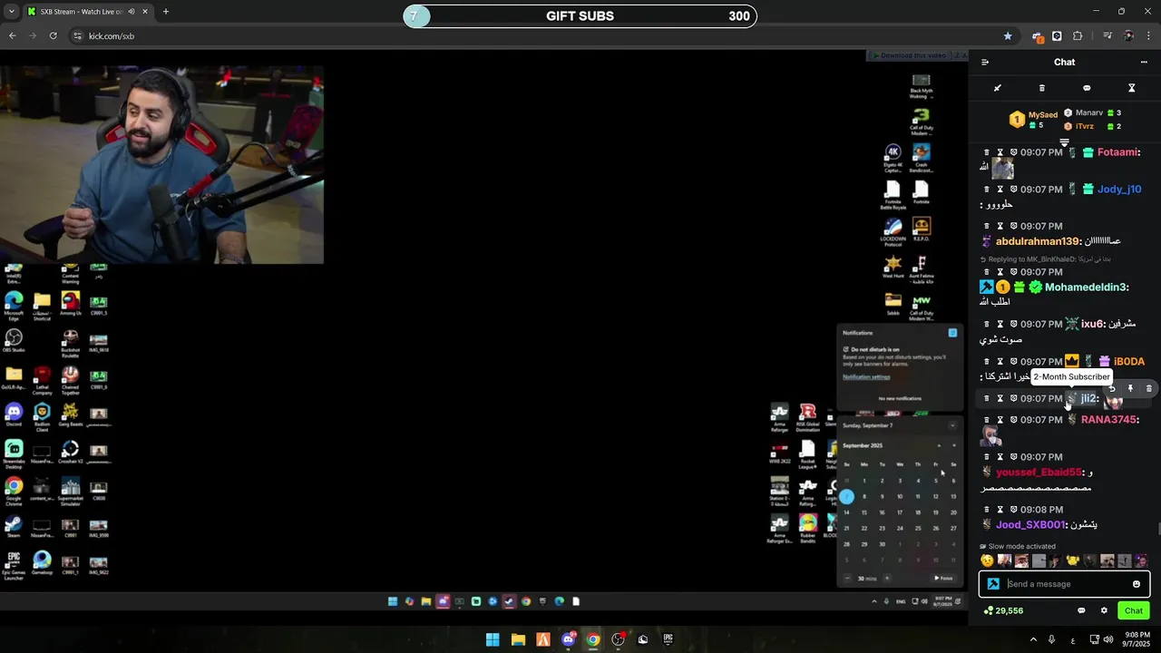Open the 29,556 channel points balance
The width and height of the screenshot is (1161, 653).
tap(1003, 610)
